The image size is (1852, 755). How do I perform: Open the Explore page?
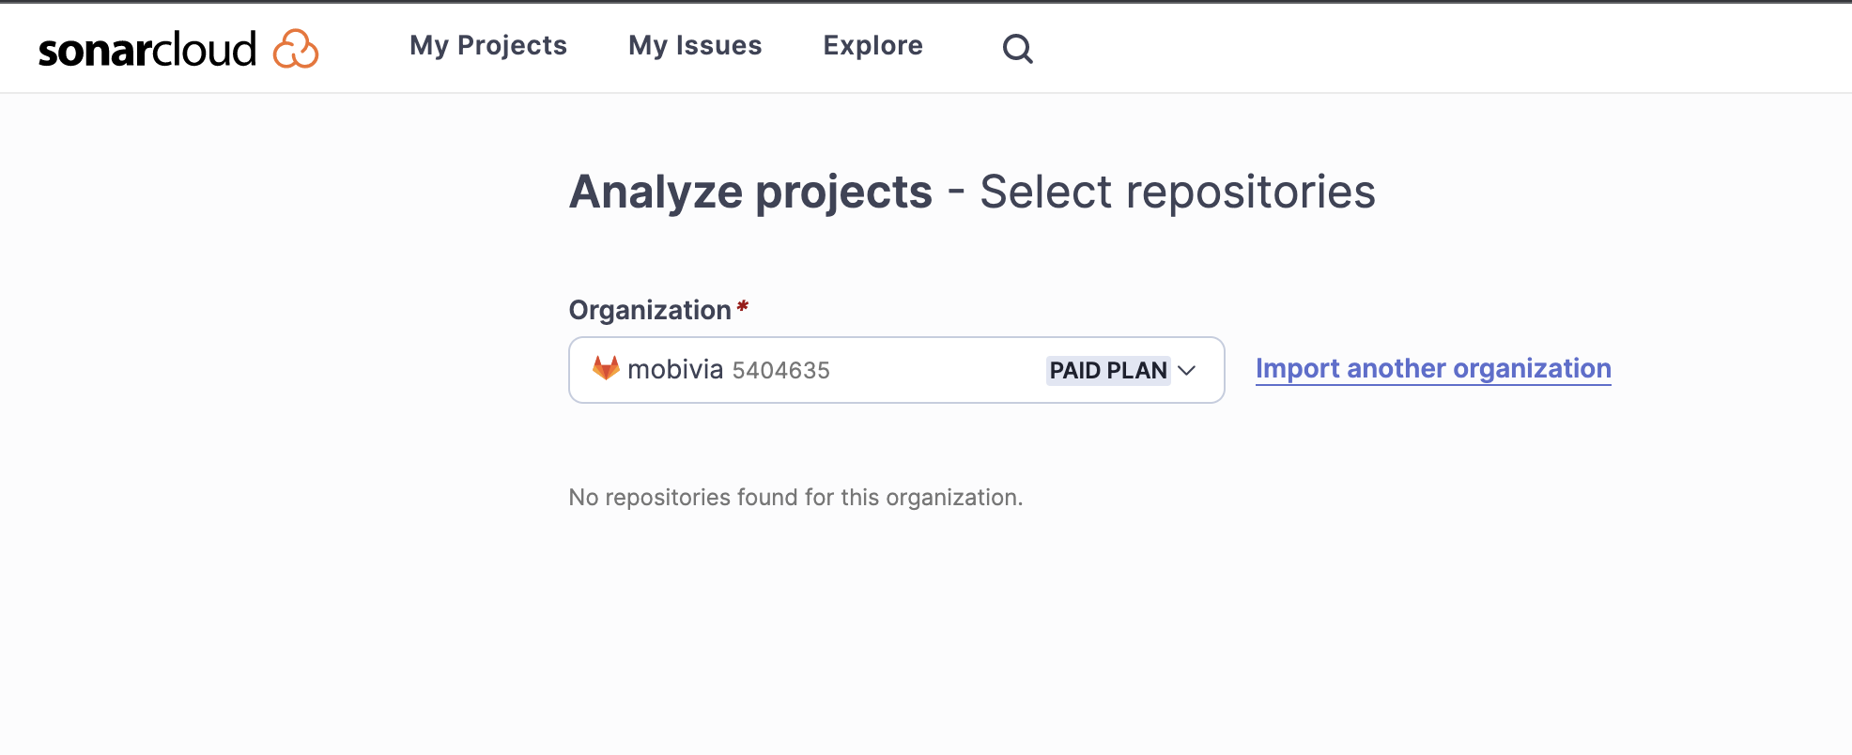[x=872, y=45]
